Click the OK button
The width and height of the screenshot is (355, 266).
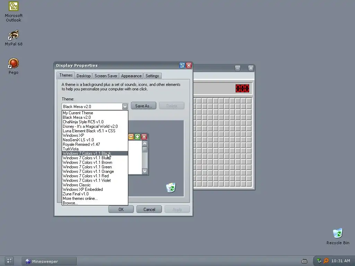(x=121, y=209)
